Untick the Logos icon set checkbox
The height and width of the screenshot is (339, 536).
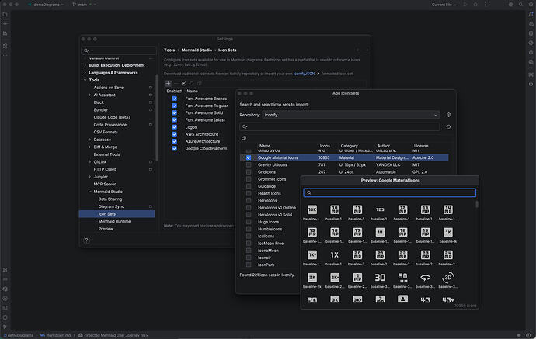click(174, 127)
